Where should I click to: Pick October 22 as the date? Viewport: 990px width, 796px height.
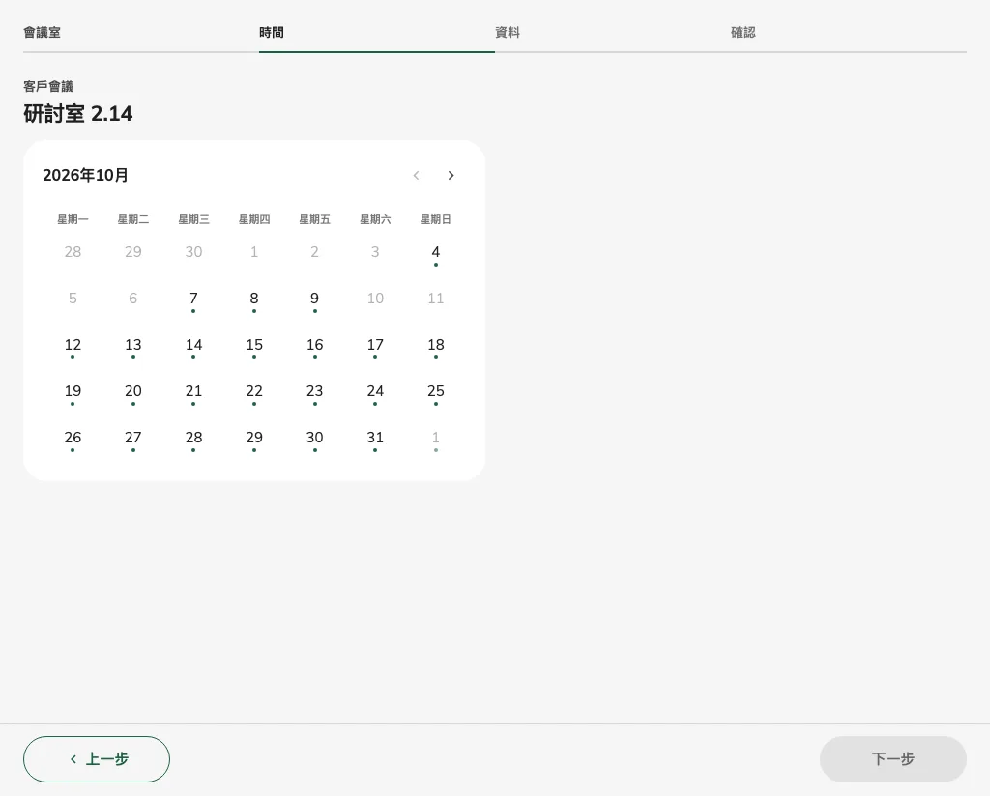(254, 391)
